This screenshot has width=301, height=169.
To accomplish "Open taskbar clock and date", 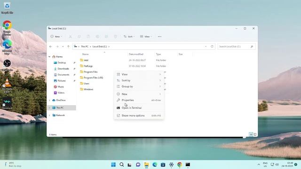I will pyautogui.click(x=287, y=165).
